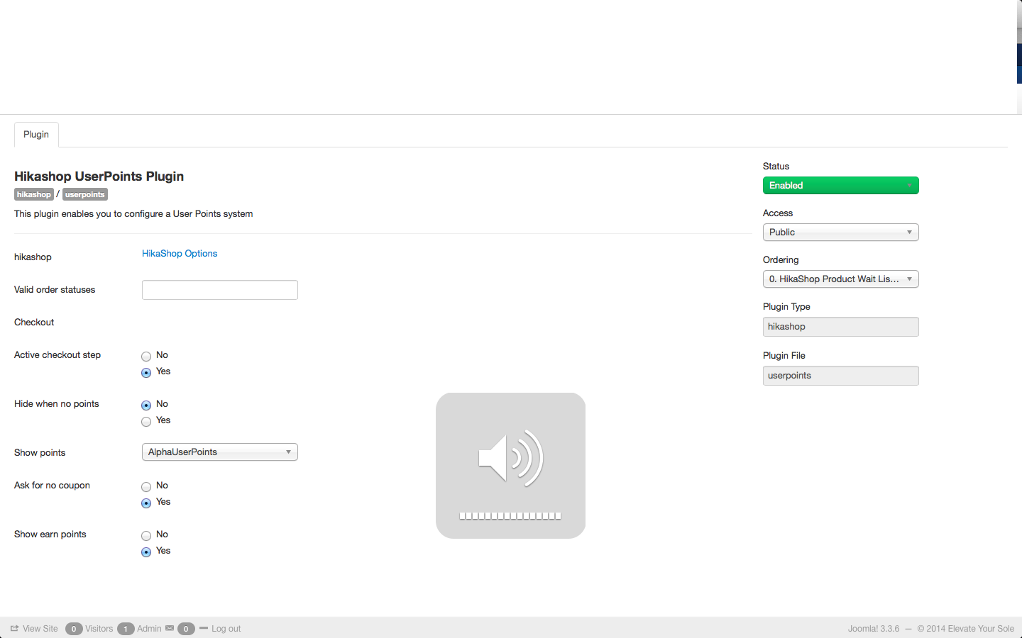Click the Checkout section label

click(x=34, y=322)
